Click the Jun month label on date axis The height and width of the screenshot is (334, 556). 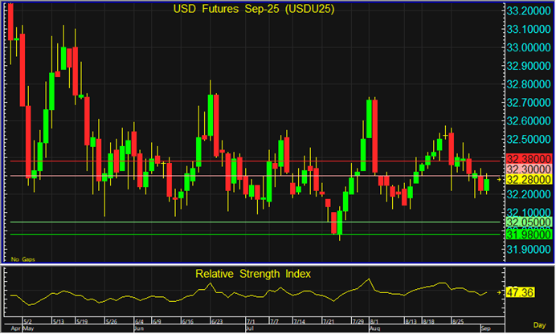(138, 329)
